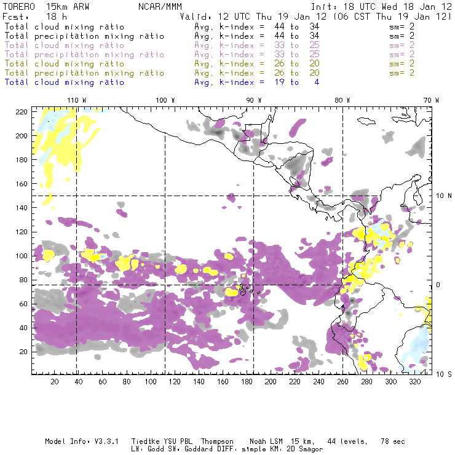Select the "220" tick on the vertical axis
Viewport: 455px width, 455px height.
pos(22,112)
